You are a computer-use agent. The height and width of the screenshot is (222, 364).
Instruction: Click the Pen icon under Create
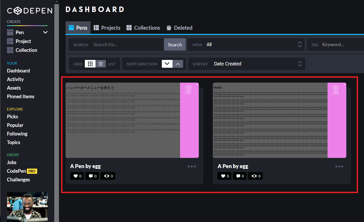coord(10,32)
